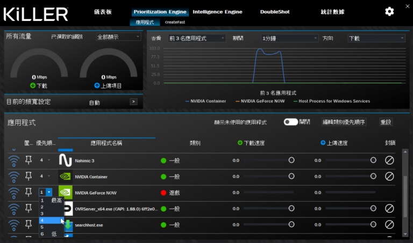Screen dimensions: 413x243
Task: Click Wi-Fi icon in NVIDIA GeForce NOW row
Action: click(x=13, y=193)
